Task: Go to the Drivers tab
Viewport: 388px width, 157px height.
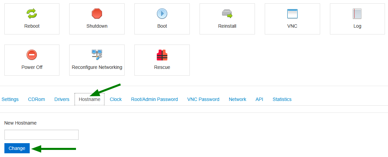Action: pyautogui.click(x=62, y=99)
